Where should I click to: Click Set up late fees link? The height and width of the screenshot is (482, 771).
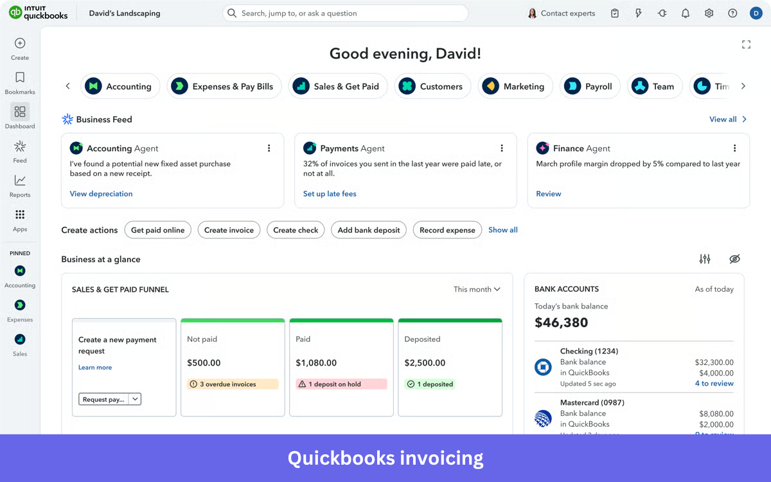point(330,193)
